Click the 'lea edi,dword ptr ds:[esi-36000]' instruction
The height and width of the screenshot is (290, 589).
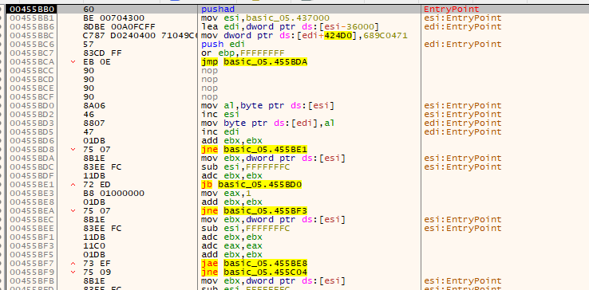[290, 26]
